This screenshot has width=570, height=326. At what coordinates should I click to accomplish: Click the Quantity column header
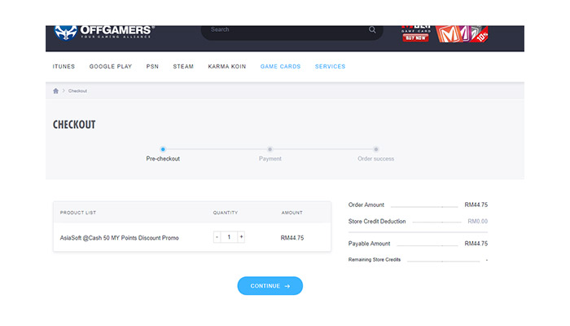[226, 213]
